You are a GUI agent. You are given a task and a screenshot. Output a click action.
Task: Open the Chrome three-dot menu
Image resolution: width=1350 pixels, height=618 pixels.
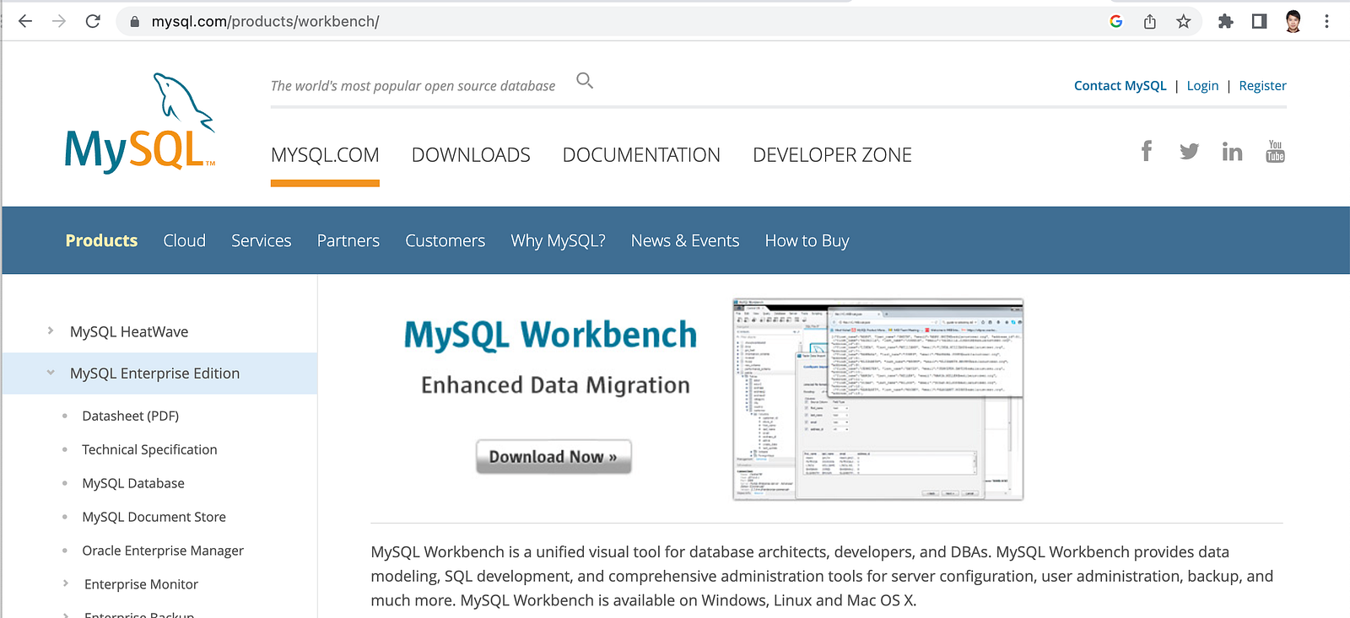[x=1326, y=22]
